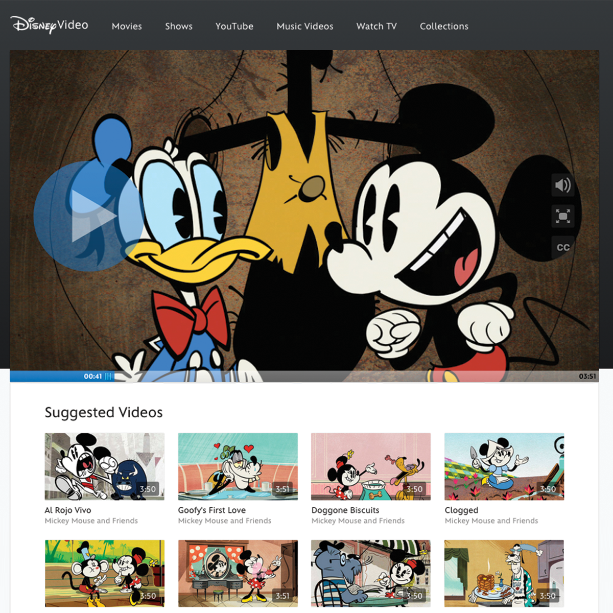Click Mickey Mouse and Friends under Goofy's First Love
The width and height of the screenshot is (613, 613).
click(225, 521)
